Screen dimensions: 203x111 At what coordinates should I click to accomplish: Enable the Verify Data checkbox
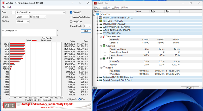[71, 22]
